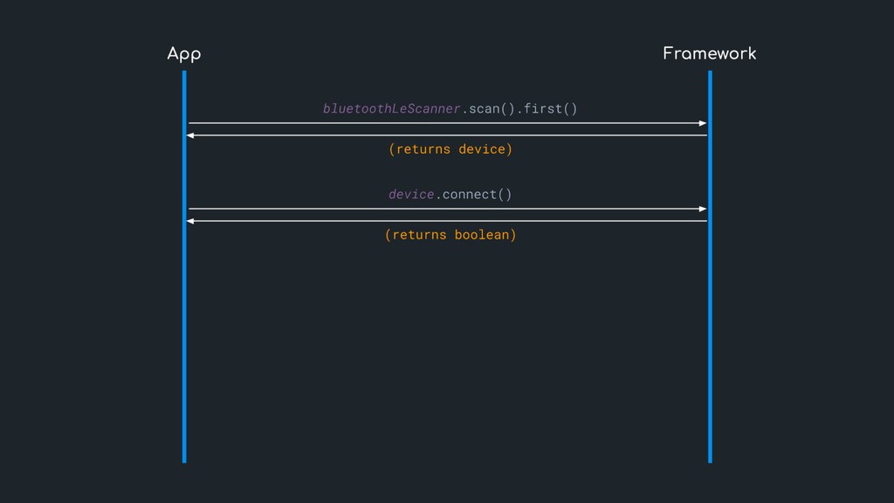The image size is (894, 503).
Task: Click the .scan().first() method text
Action: (x=519, y=109)
